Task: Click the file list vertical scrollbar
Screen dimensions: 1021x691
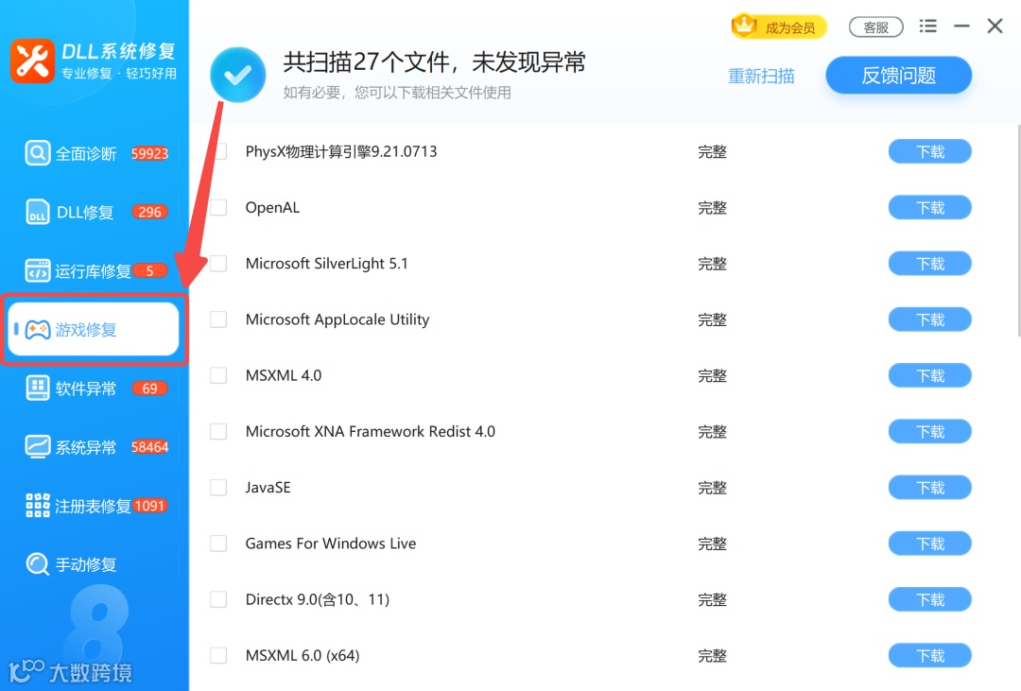Action: 1018,232
